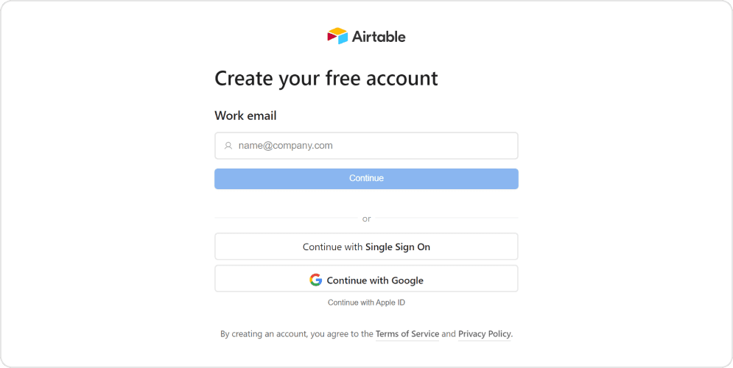
Task: Click the "By creating an account" notice text
Action: click(x=264, y=334)
